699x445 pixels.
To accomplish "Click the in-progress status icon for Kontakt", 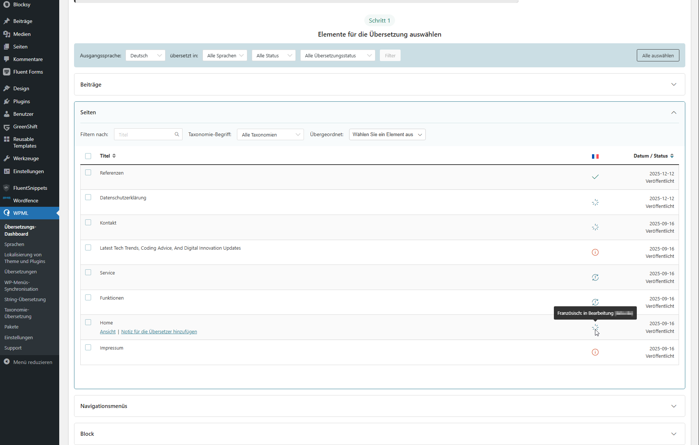I will (x=595, y=227).
